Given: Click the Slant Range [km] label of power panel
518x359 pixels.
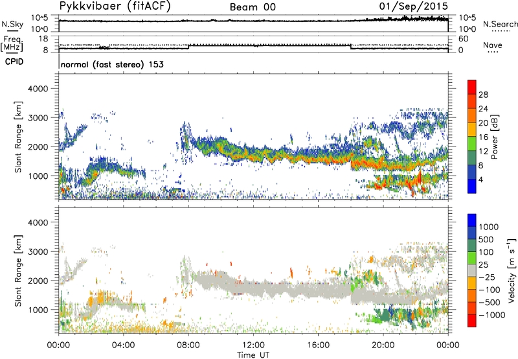Looking at the screenshot, I should point(19,137).
